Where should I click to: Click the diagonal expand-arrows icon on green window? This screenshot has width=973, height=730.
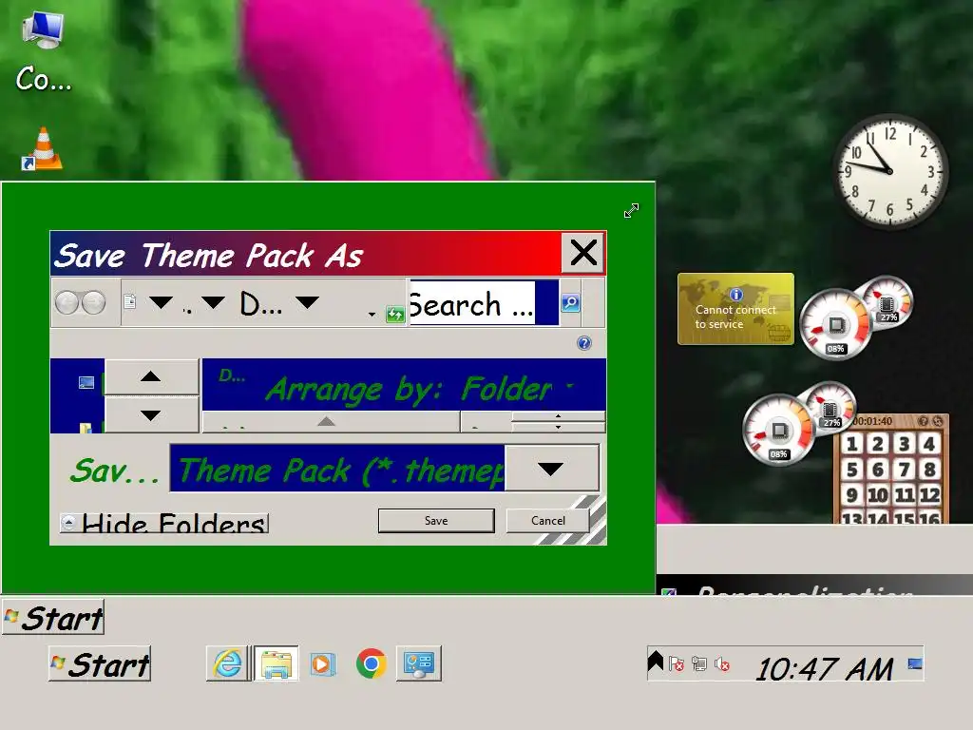click(631, 210)
